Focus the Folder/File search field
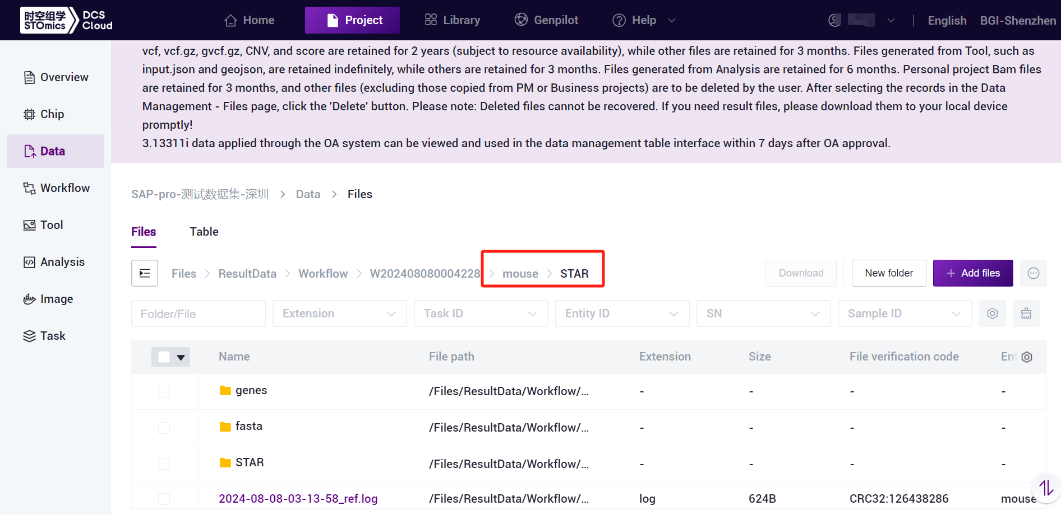Image resolution: width=1061 pixels, height=515 pixels. coord(199,313)
